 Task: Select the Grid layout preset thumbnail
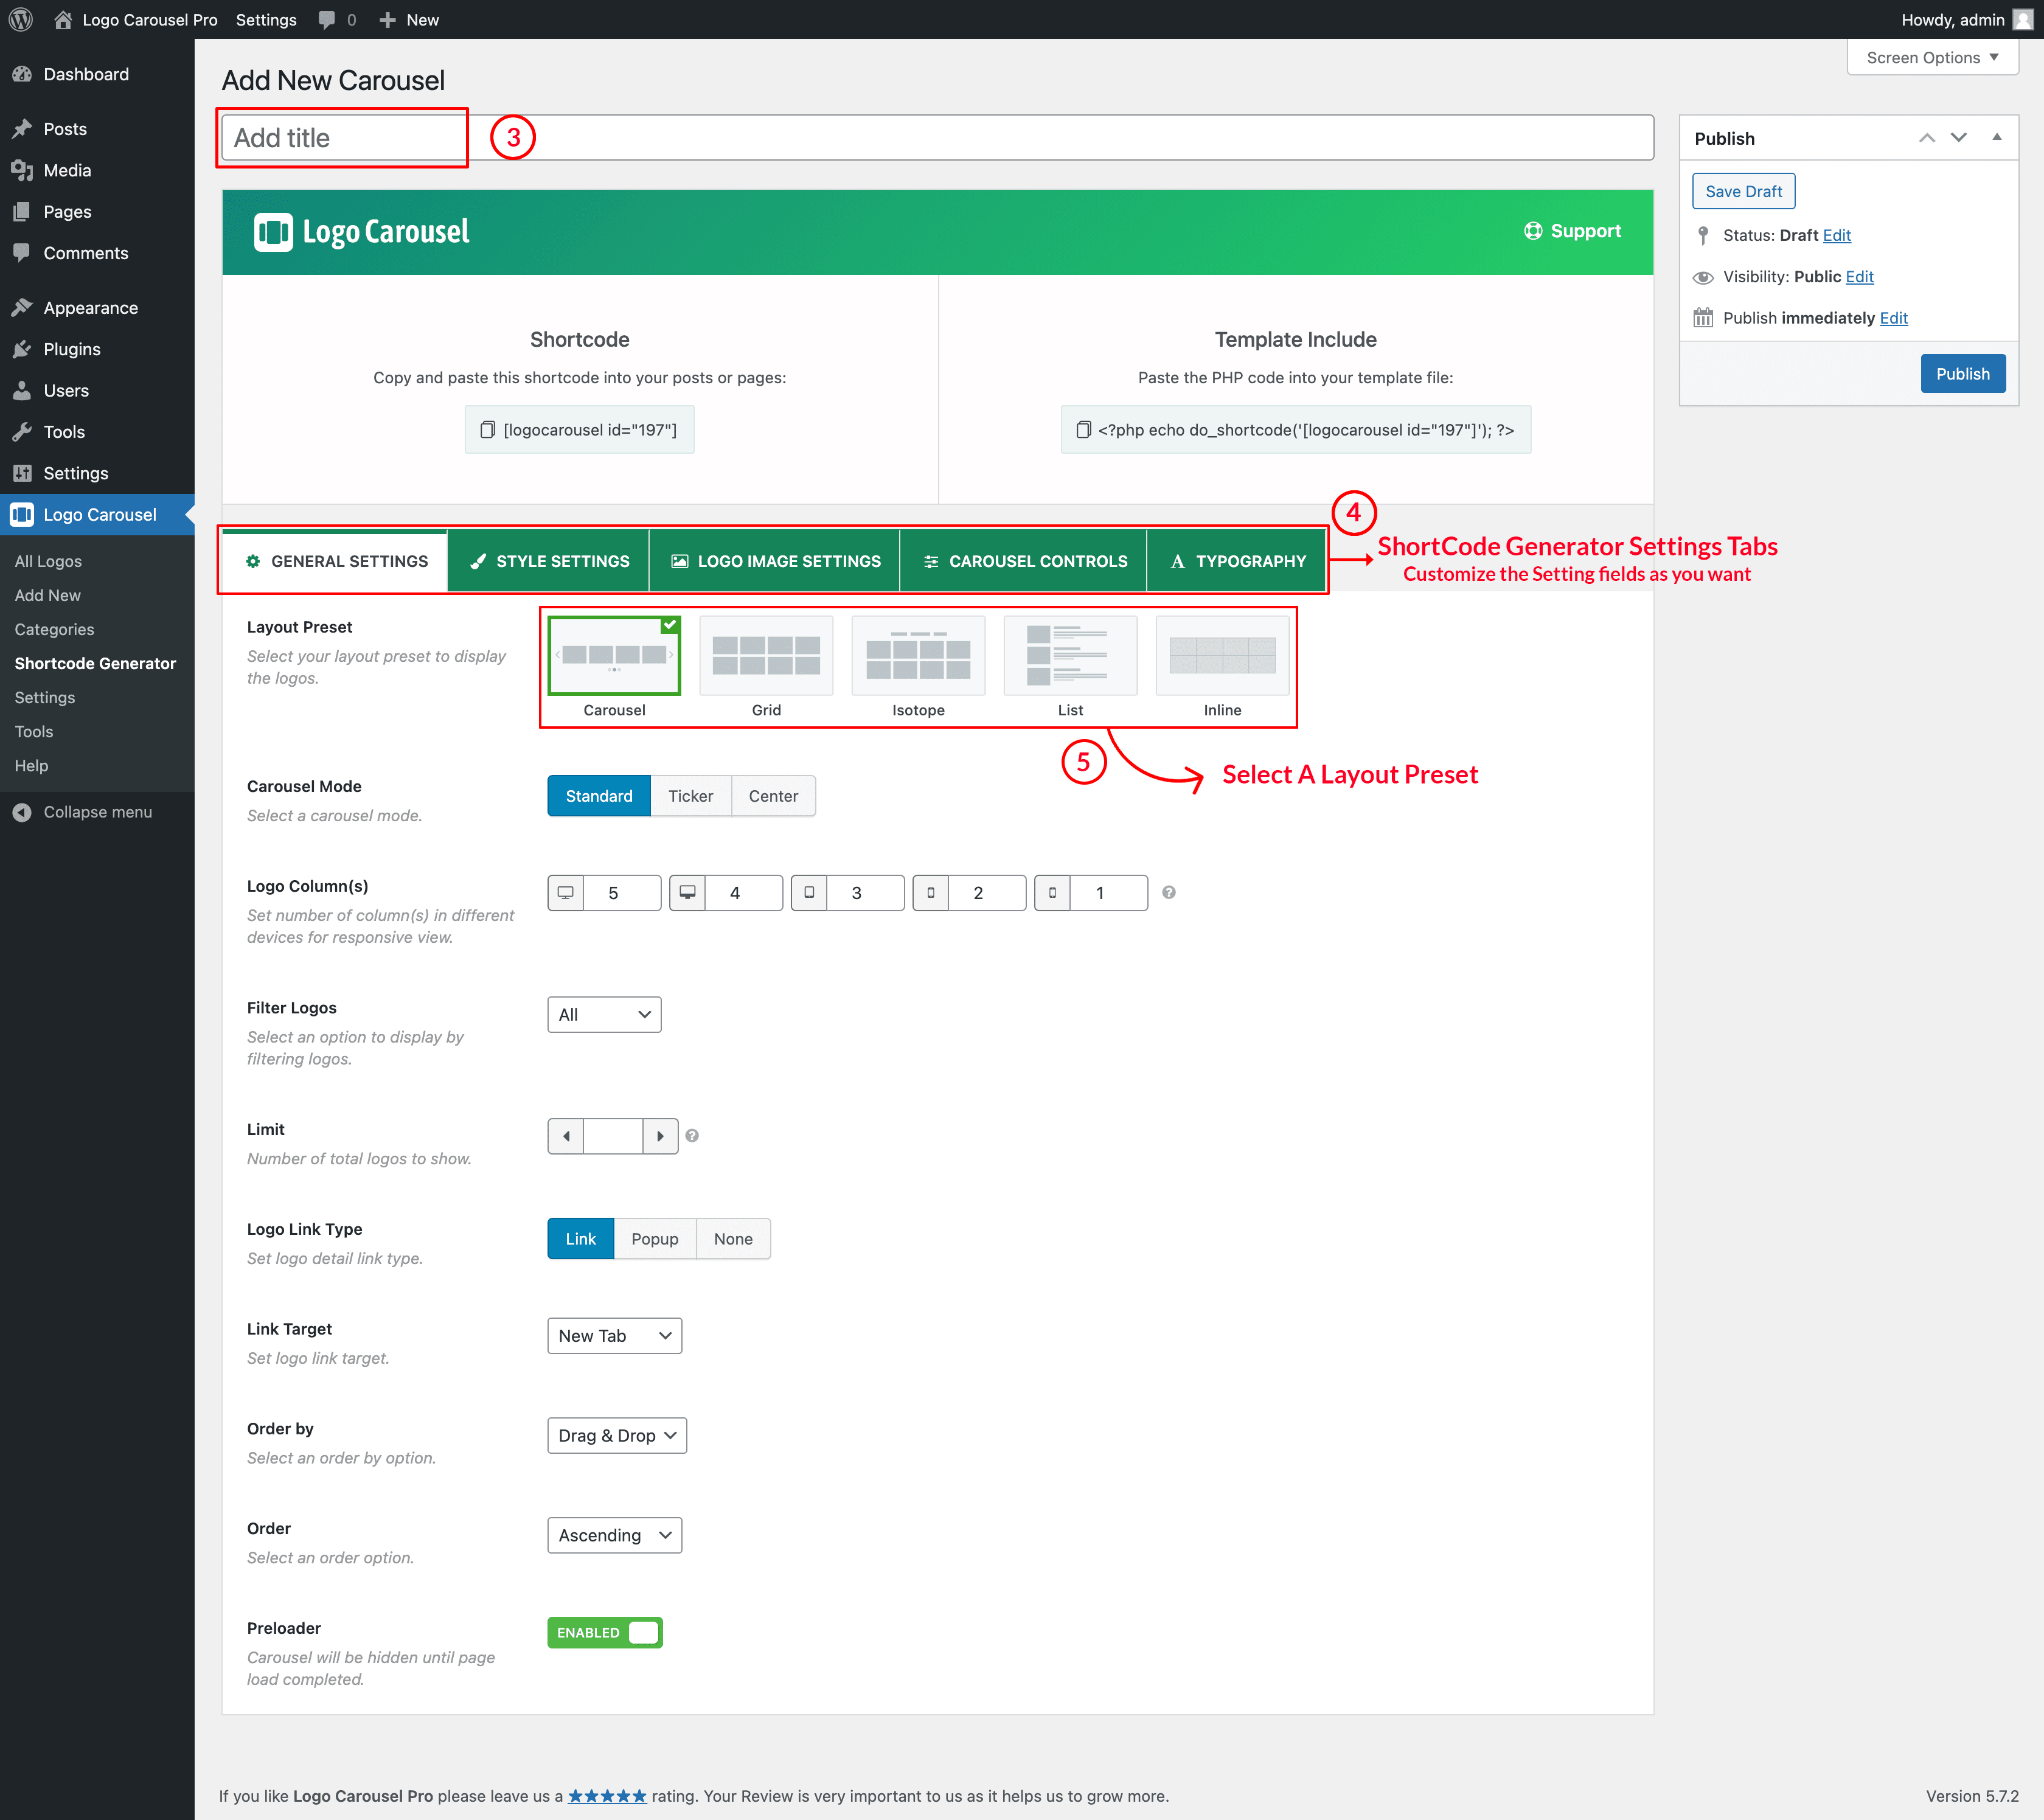[x=766, y=656]
